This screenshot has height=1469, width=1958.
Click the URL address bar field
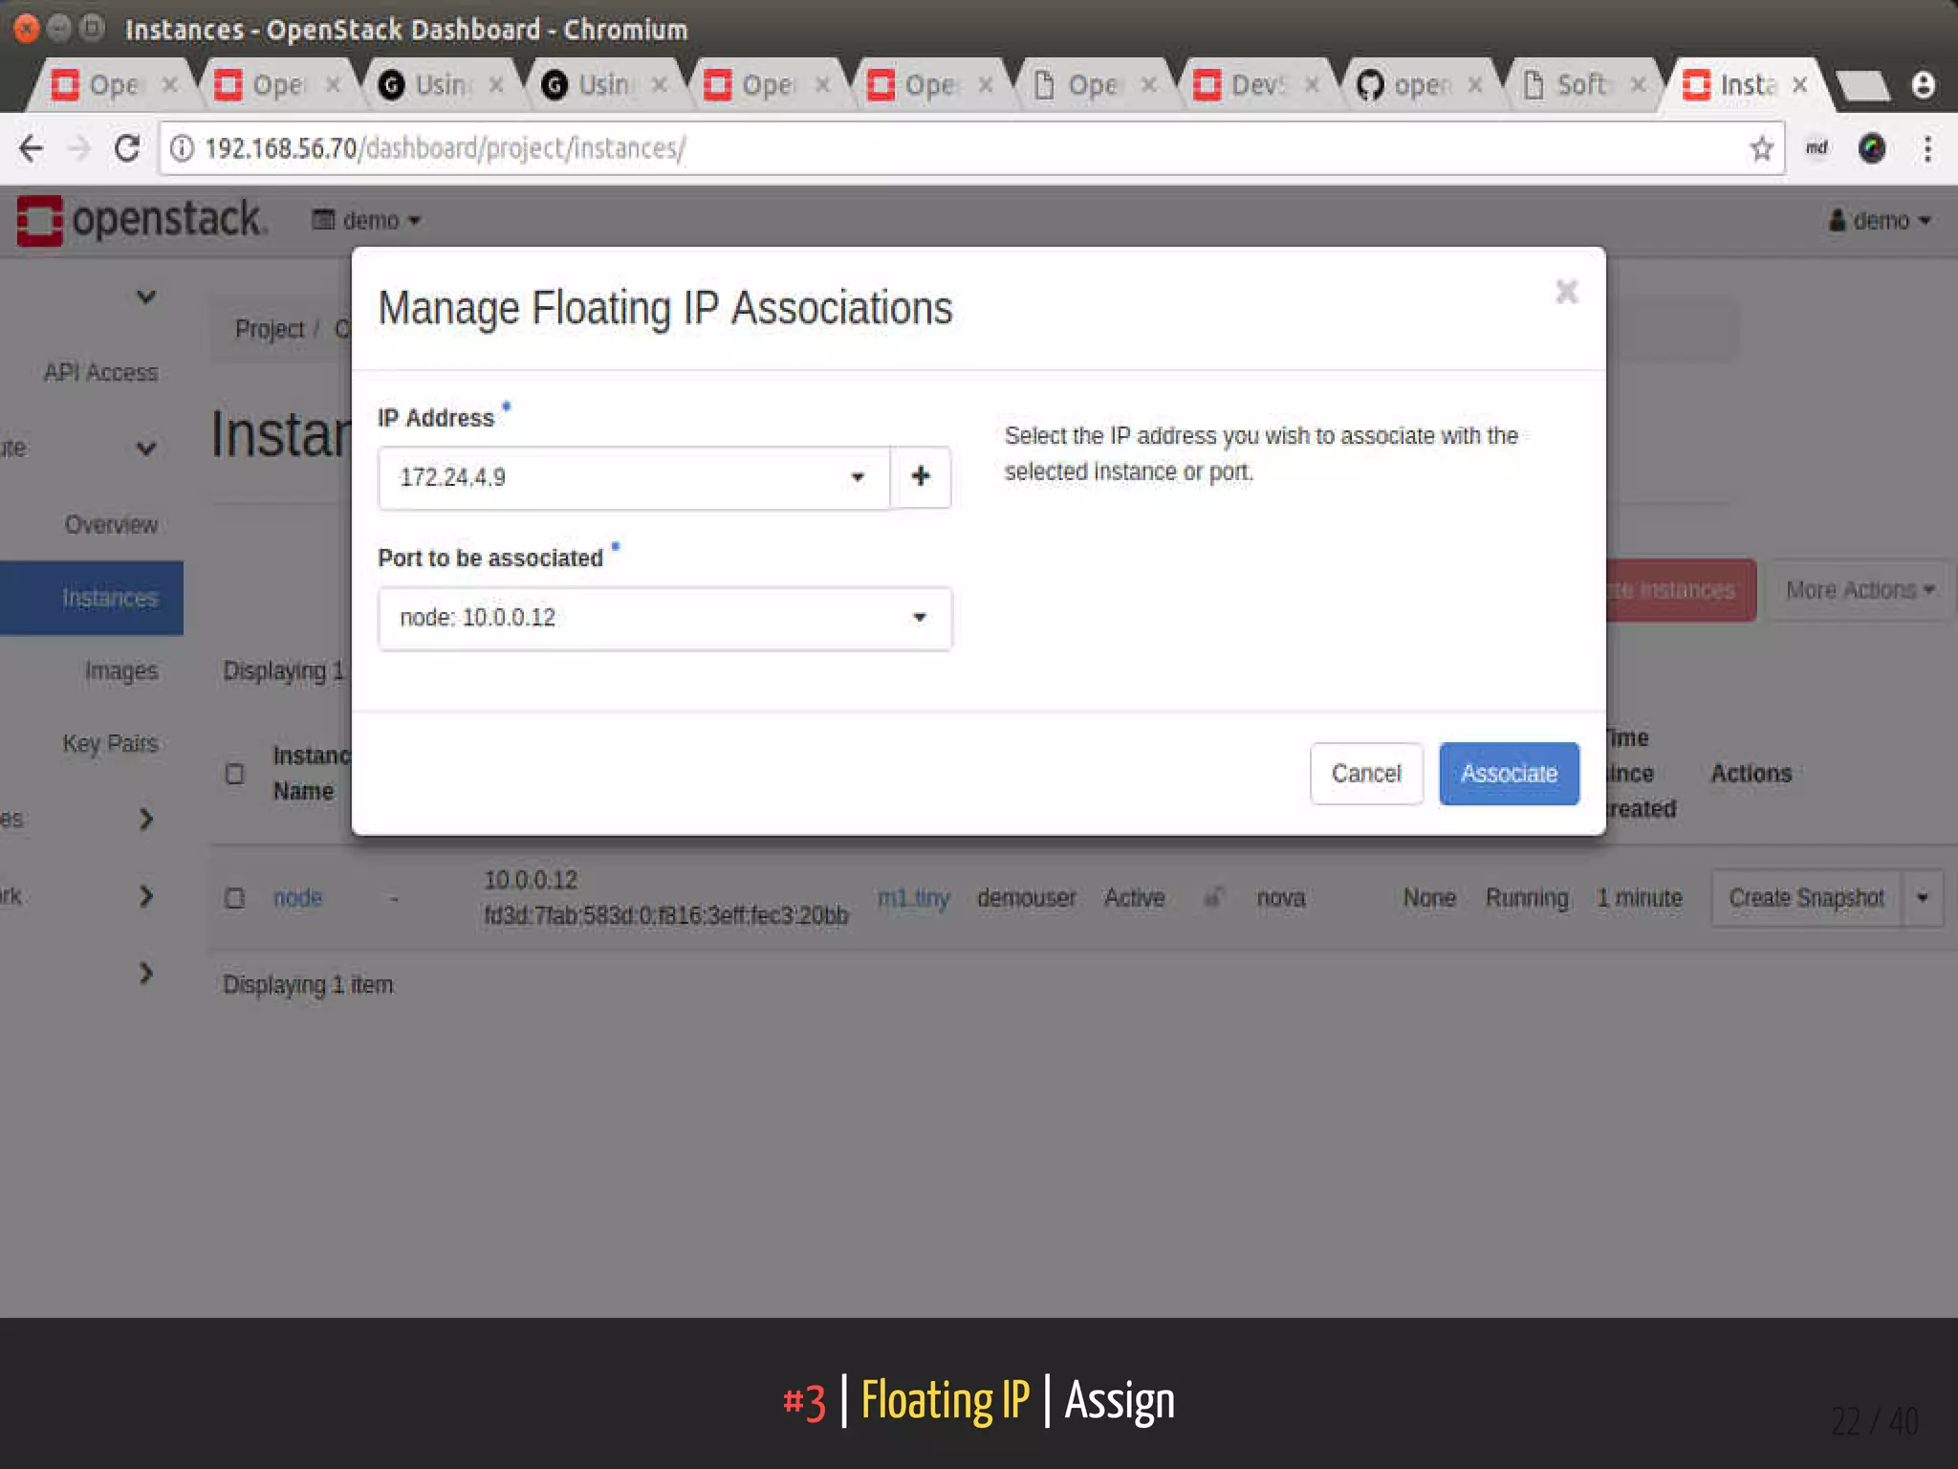pos(956,148)
